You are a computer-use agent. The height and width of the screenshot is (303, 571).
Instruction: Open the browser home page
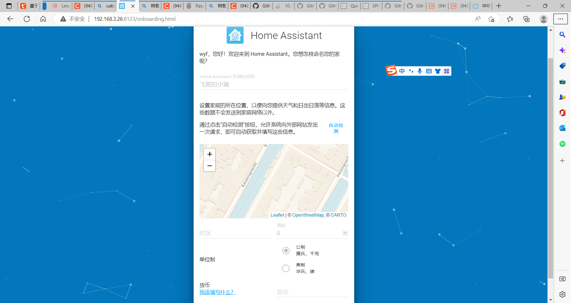[x=43, y=19]
